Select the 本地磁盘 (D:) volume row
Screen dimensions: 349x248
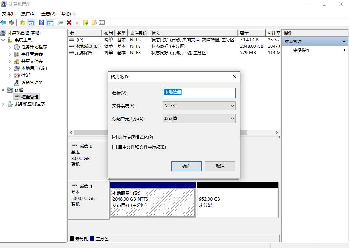coord(174,46)
